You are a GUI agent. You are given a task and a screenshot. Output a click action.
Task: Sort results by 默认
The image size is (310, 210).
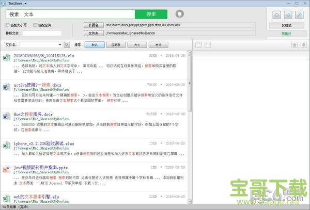pos(95,45)
